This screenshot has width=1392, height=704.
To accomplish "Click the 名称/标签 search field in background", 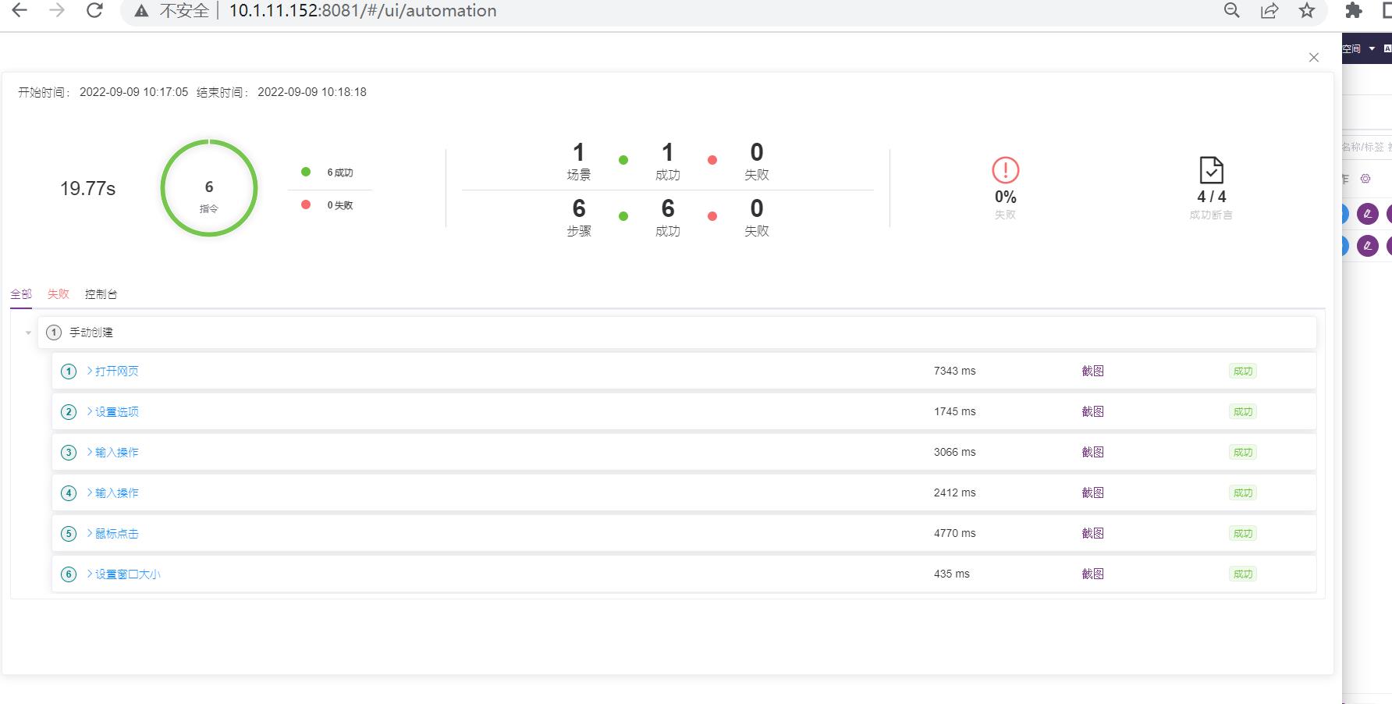I will tap(1365, 147).
